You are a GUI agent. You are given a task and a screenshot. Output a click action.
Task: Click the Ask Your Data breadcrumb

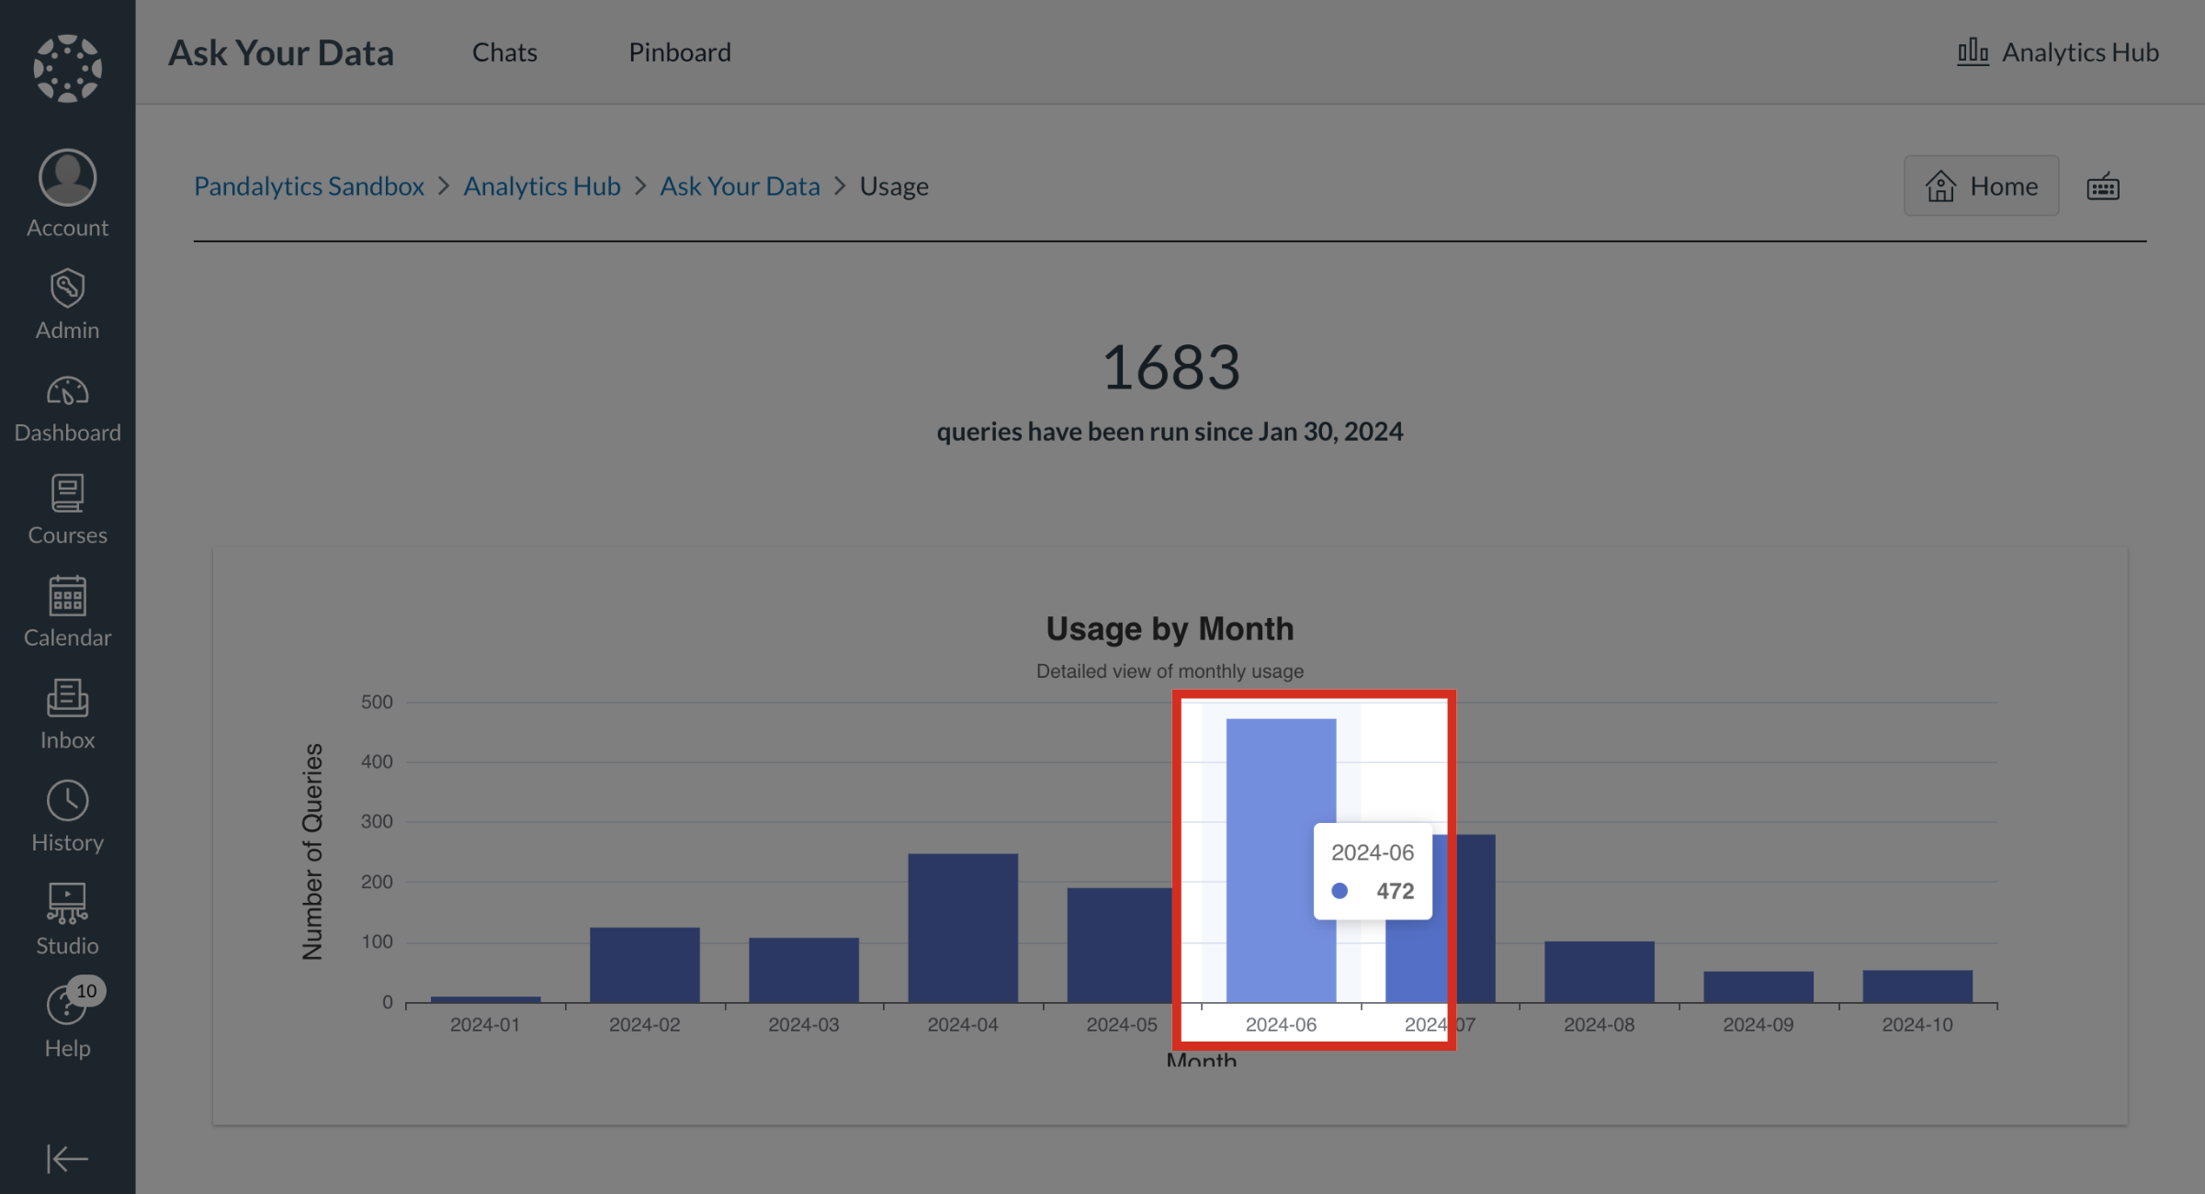(x=740, y=186)
